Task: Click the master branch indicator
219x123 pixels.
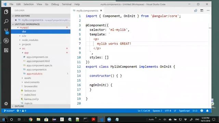Action: pyautogui.click(x=9, y=111)
